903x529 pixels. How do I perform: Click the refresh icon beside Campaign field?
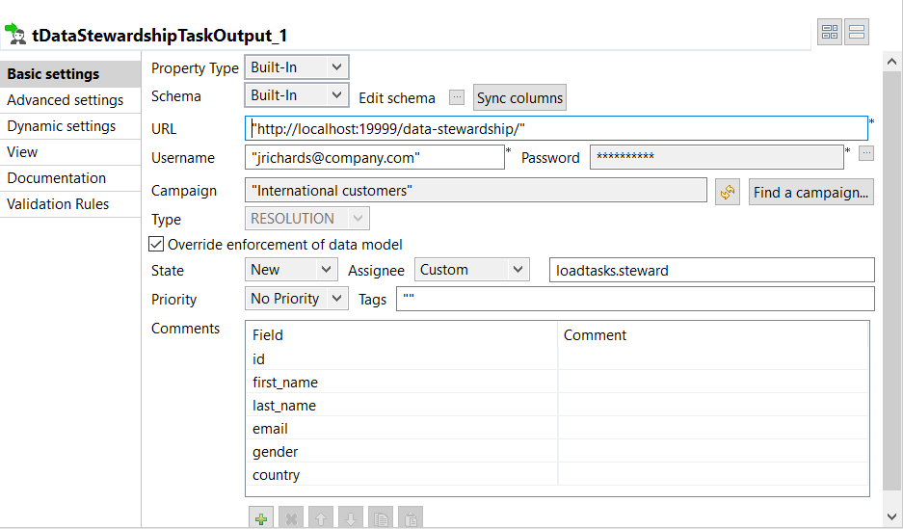coord(727,192)
